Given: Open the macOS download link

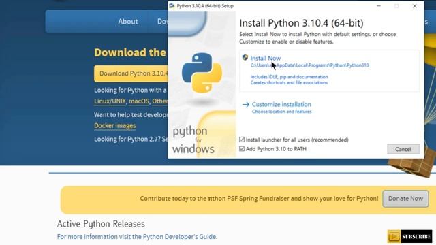Looking at the screenshot, I should 139,101.
